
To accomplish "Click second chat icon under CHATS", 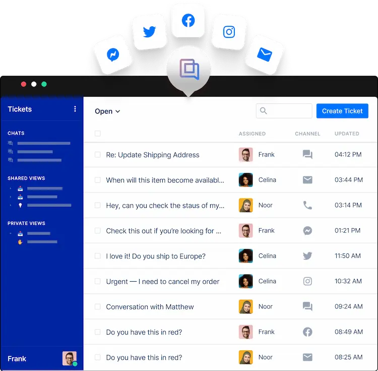I will (x=11, y=151).
